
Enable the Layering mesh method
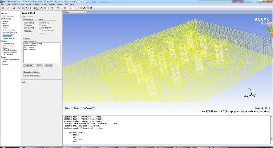point(25,25)
